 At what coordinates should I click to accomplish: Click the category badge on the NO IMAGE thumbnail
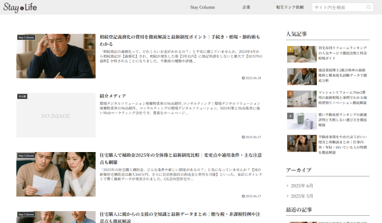pos(22,97)
